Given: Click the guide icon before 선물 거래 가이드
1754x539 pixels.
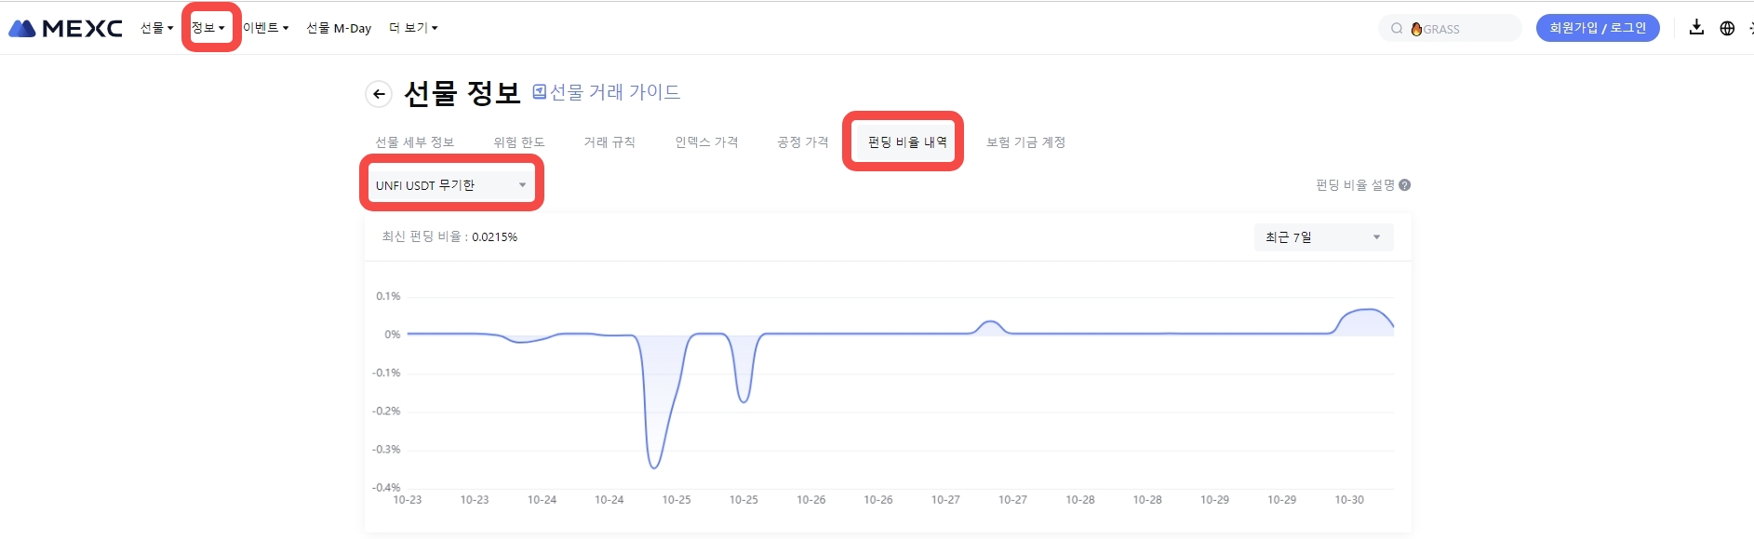Looking at the screenshot, I should pyautogui.click(x=539, y=92).
